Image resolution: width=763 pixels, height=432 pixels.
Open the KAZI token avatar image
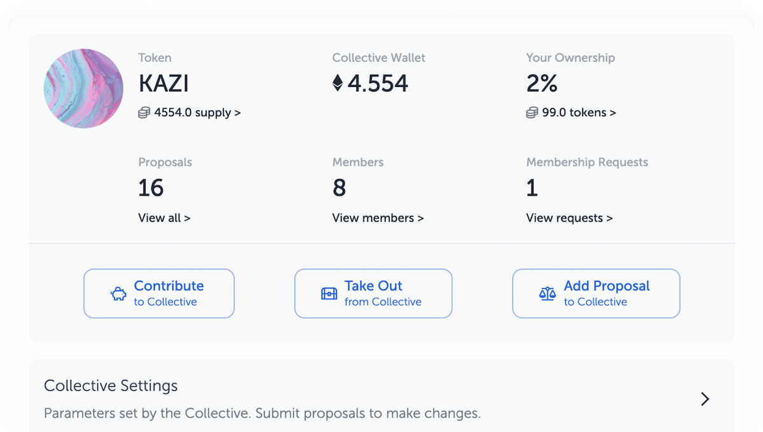tap(83, 88)
